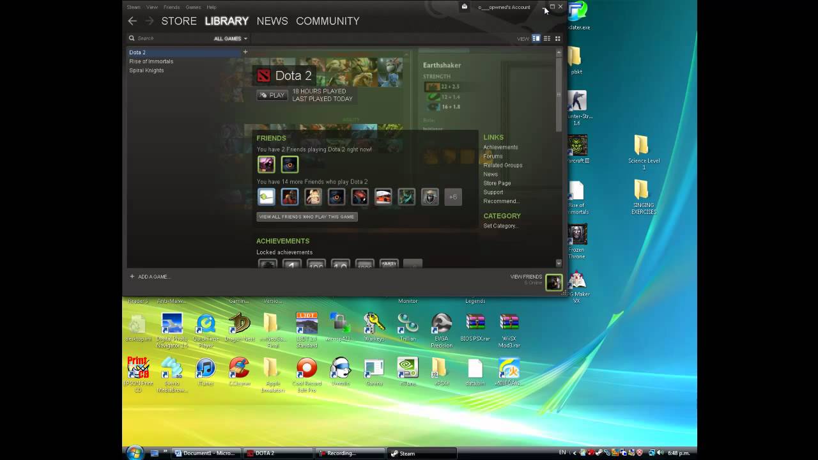Switch to grid view in the library
818x460 pixels.
click(x=557, y=38)
